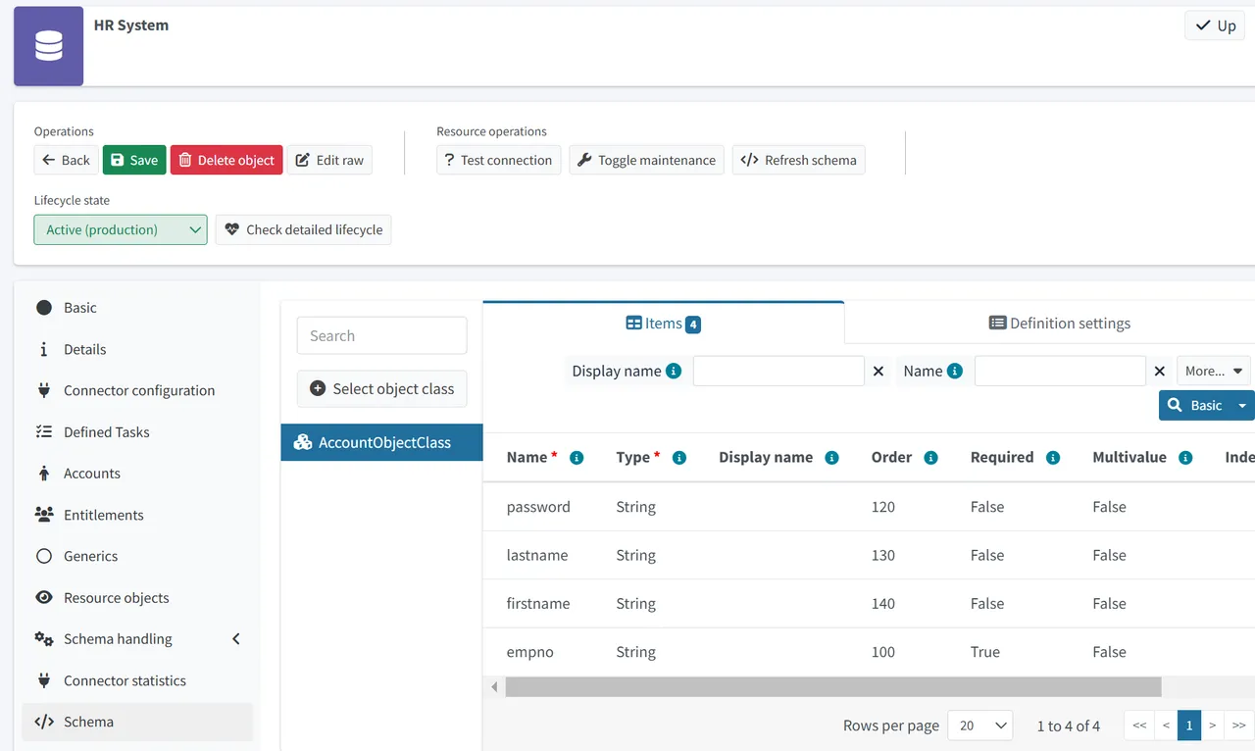
Task: Click info icon in Name search filter
Action: click(x=955, y=371)
